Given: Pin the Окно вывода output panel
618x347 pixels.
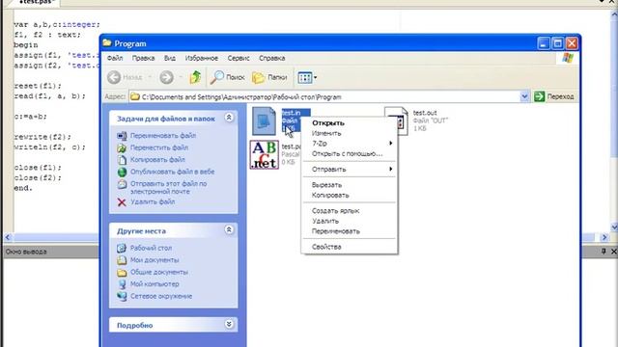Looking at the screenshot, I should (x=604, y=252).
